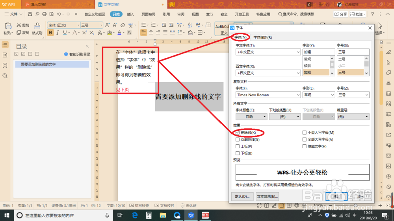Check 小型大写字母(M) small caps option
The width and height of the screenshot is (394, 221).
click(x=304, y=133)
